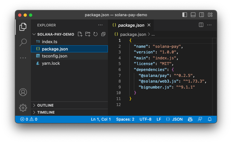Open the Copilot status icon in the status bar
Screen dimensions: 232x143
coord(190,119)
